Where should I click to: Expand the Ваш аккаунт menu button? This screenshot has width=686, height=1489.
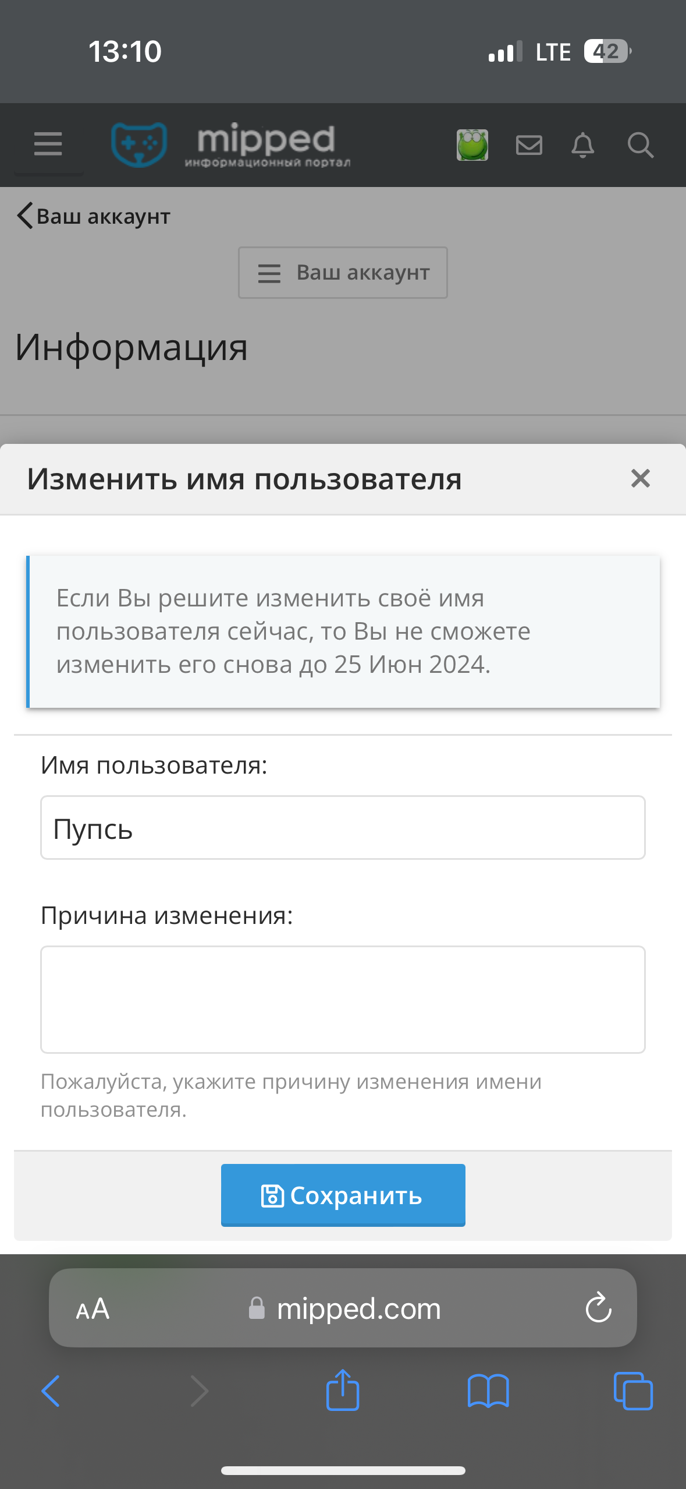[x=343, y=273]
